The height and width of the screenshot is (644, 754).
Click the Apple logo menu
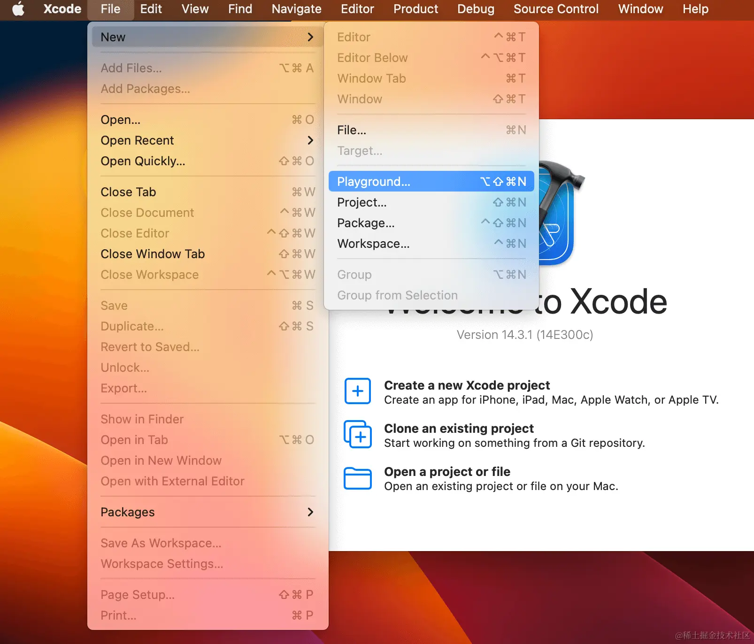(18, 9)
